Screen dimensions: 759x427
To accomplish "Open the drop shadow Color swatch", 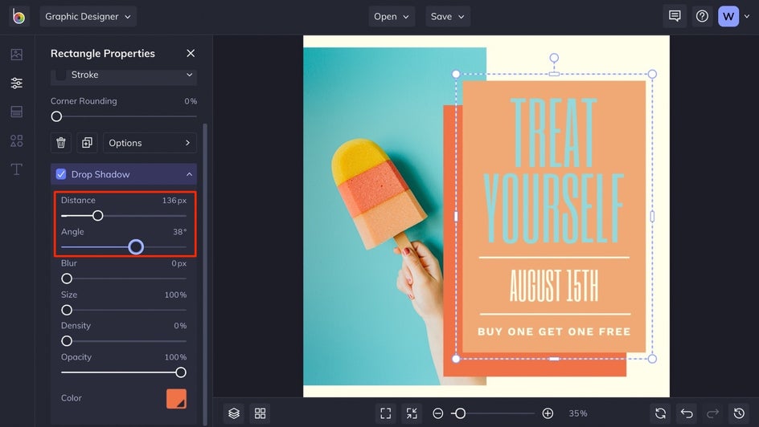I will pyautogui.click(x=176, y=398).
